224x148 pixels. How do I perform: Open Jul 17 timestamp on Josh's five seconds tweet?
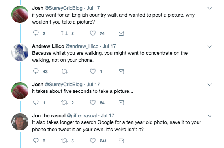93,85
